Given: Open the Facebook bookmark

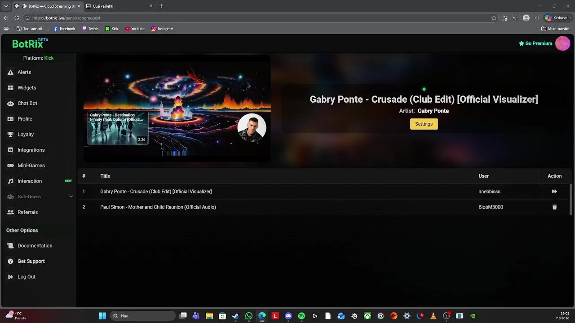Looking at the screenshot, I should point(64,29).
